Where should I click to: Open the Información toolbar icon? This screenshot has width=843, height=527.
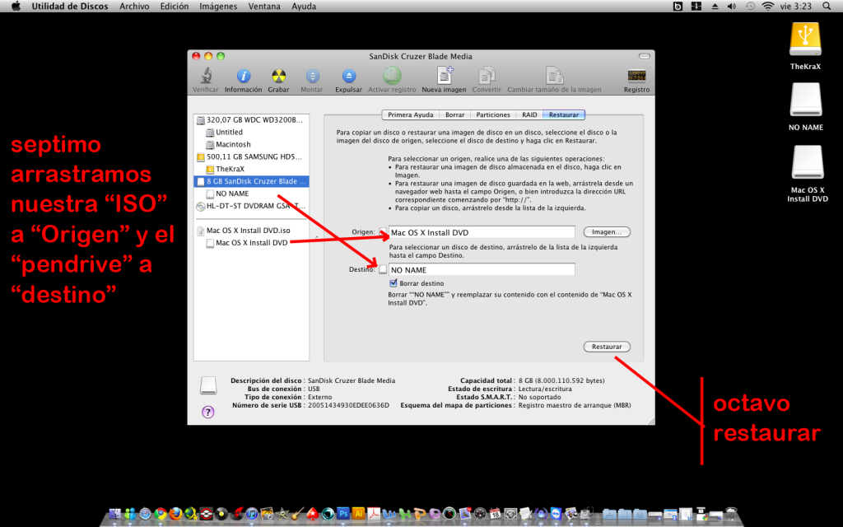point(244,76)
